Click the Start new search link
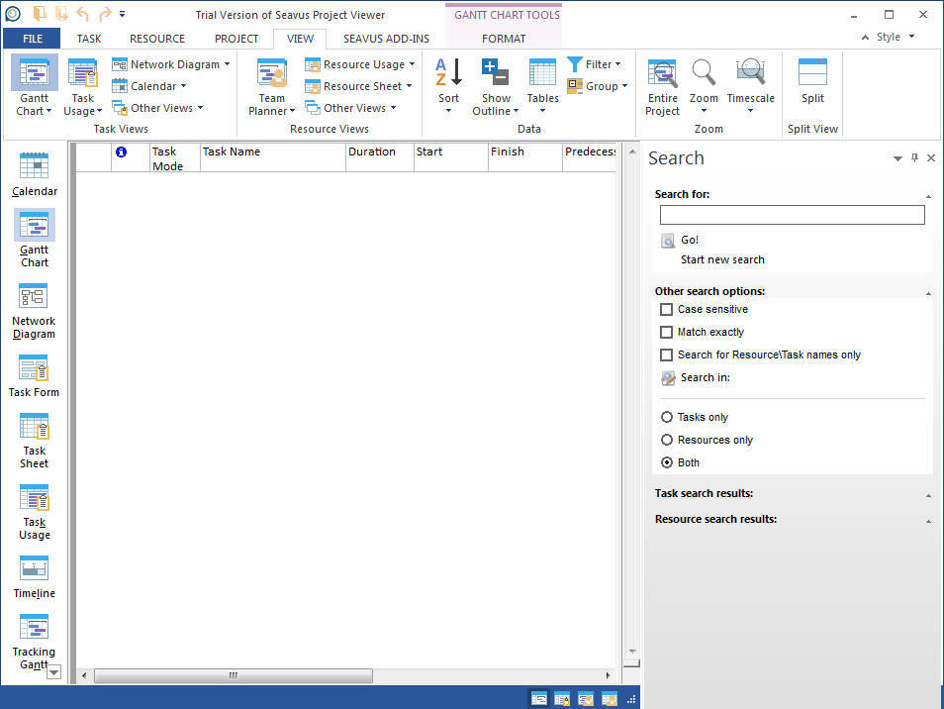944x709 pixels. pyautogui.click(x=721, y=258)
